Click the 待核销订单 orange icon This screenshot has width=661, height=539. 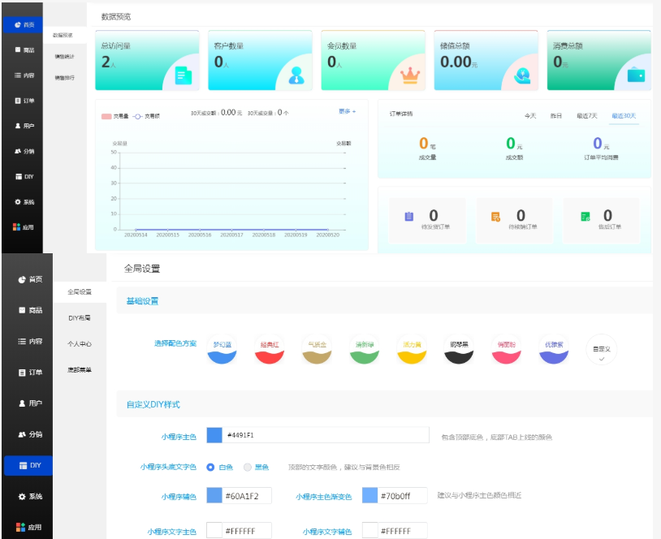coord(495,217)
